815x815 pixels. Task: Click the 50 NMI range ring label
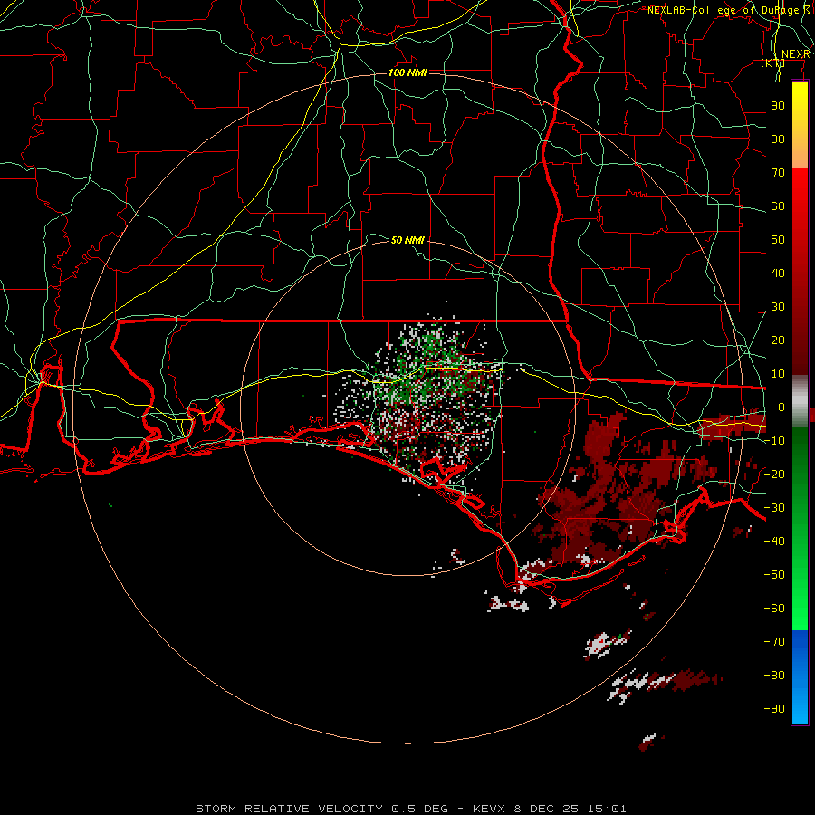pos(407,240)
